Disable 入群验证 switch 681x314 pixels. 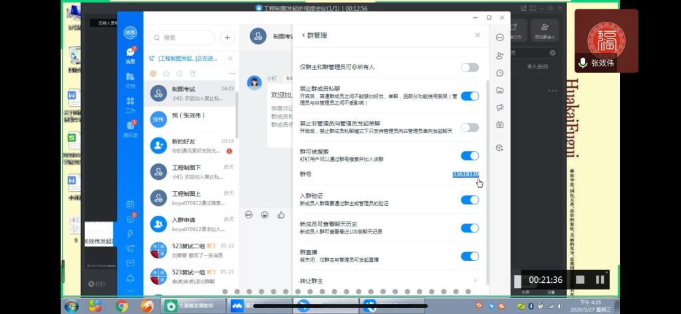(470, 200)
